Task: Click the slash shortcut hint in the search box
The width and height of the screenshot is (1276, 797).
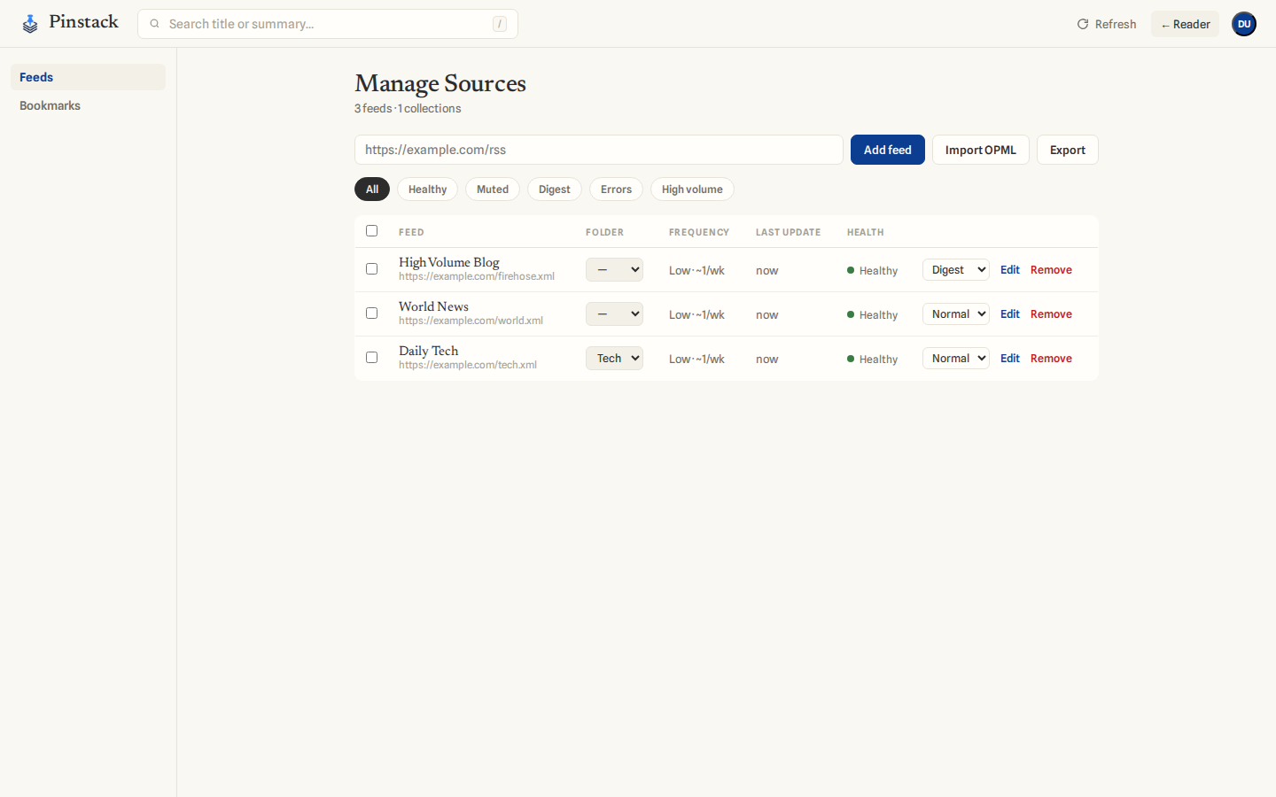Action: (x=500, y=24)
